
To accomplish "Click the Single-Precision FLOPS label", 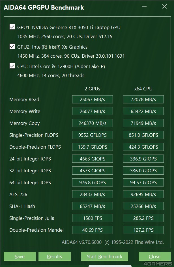I will pos(34,135).
